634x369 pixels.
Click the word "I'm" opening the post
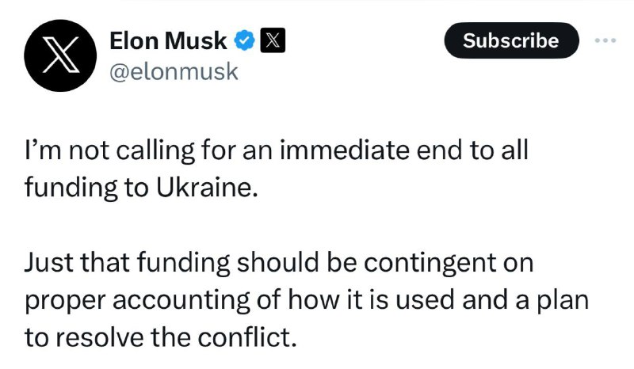(x=44, y=150)
